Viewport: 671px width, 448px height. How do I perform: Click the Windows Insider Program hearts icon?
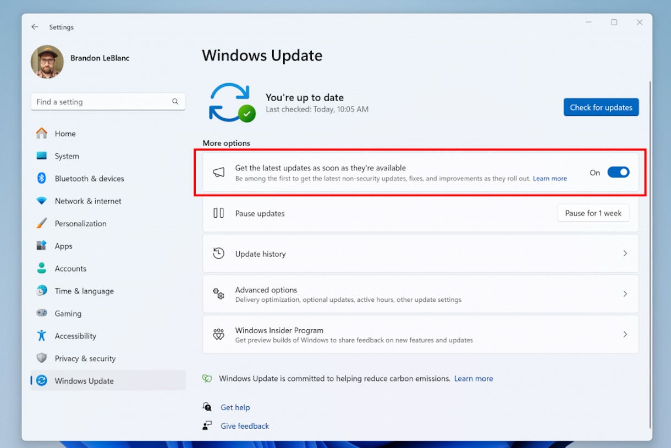point(219,334)
